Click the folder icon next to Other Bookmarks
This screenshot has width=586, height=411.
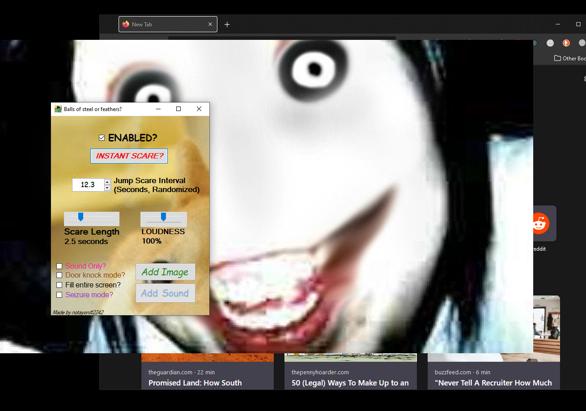click(x=557, y=58)
